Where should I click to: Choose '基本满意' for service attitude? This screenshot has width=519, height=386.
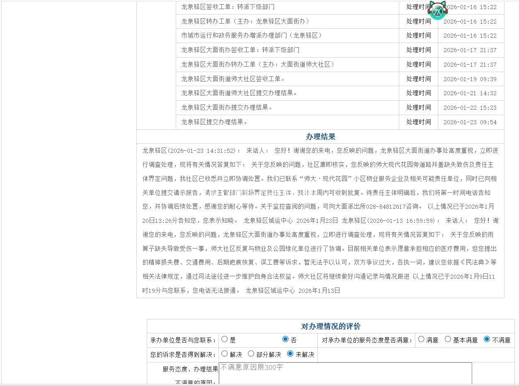(448, 339)
